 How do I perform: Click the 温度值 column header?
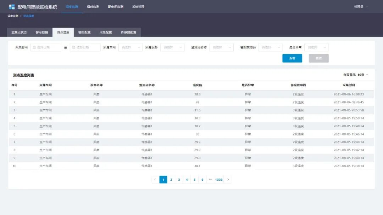coord(198,85)
